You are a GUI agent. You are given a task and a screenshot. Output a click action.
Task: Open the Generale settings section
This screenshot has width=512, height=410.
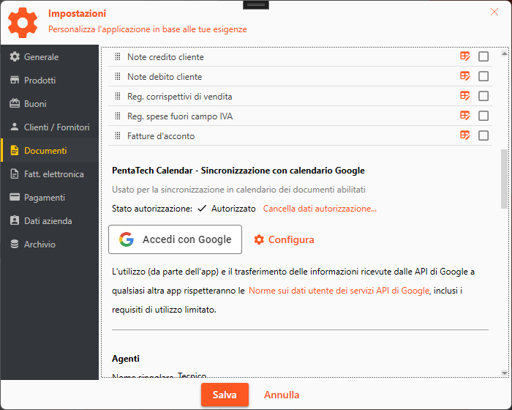50,56
